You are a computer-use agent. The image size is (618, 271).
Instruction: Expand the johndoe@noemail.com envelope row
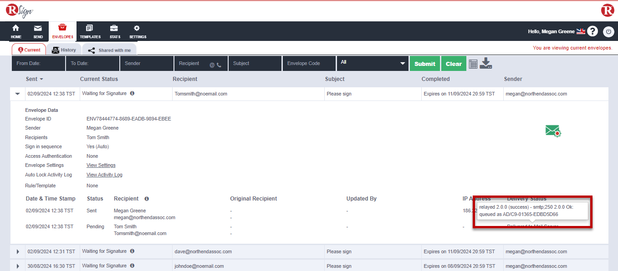click(18, 266)
